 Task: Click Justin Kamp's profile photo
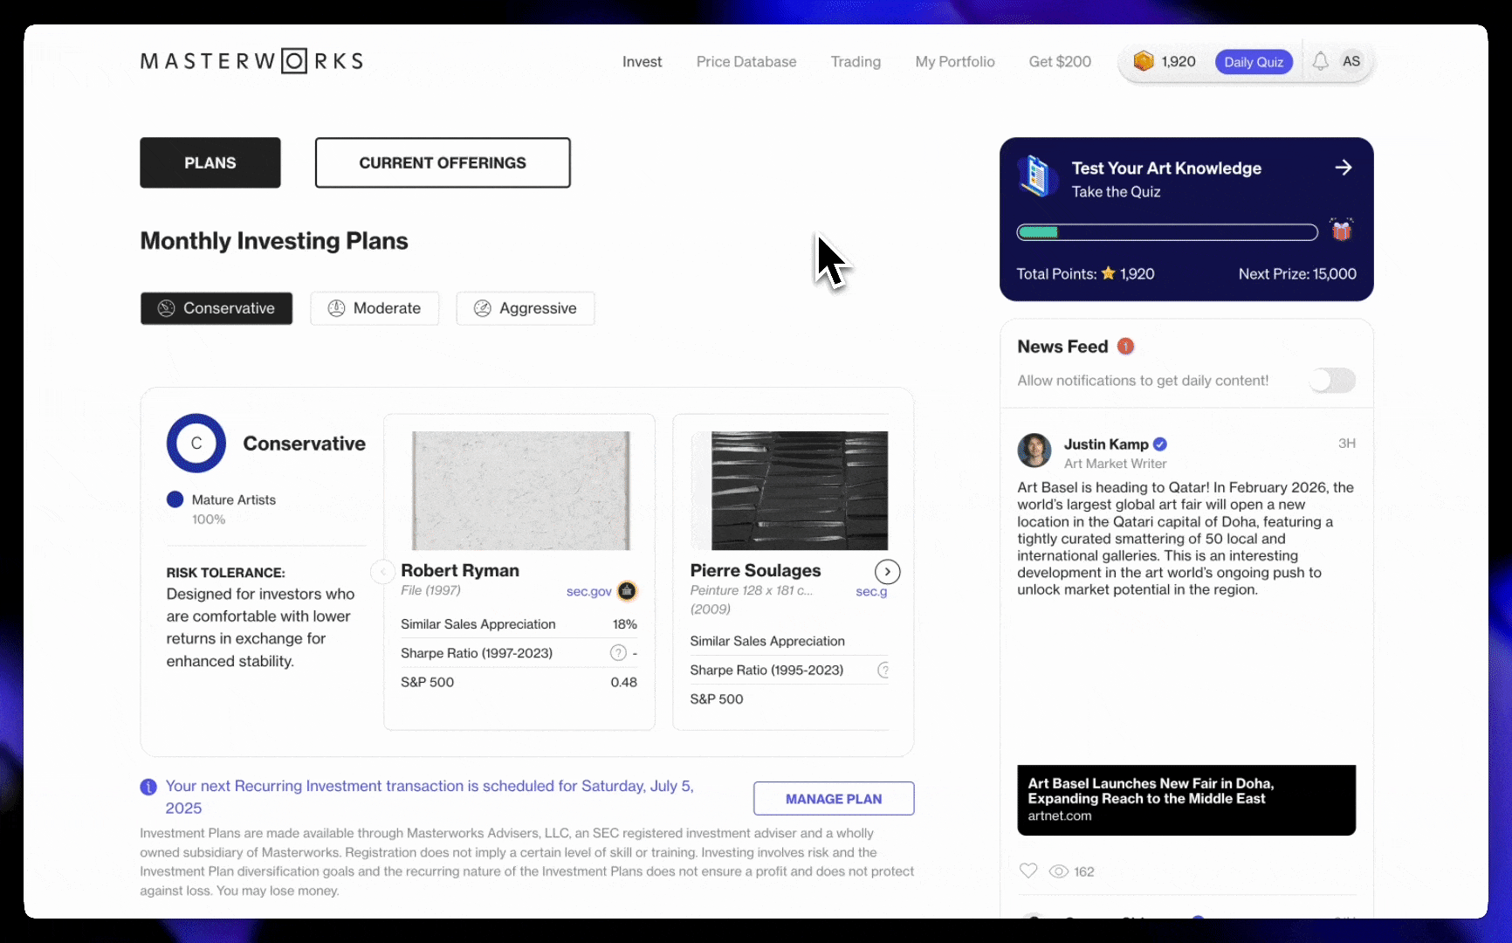[1034, 451]
